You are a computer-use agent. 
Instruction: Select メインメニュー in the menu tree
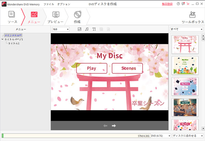click(13, 35)
